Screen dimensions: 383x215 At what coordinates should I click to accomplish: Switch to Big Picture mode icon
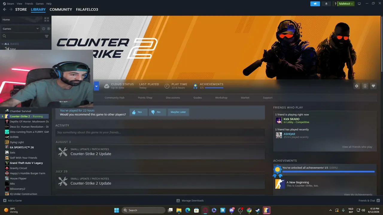coord(359,4)
